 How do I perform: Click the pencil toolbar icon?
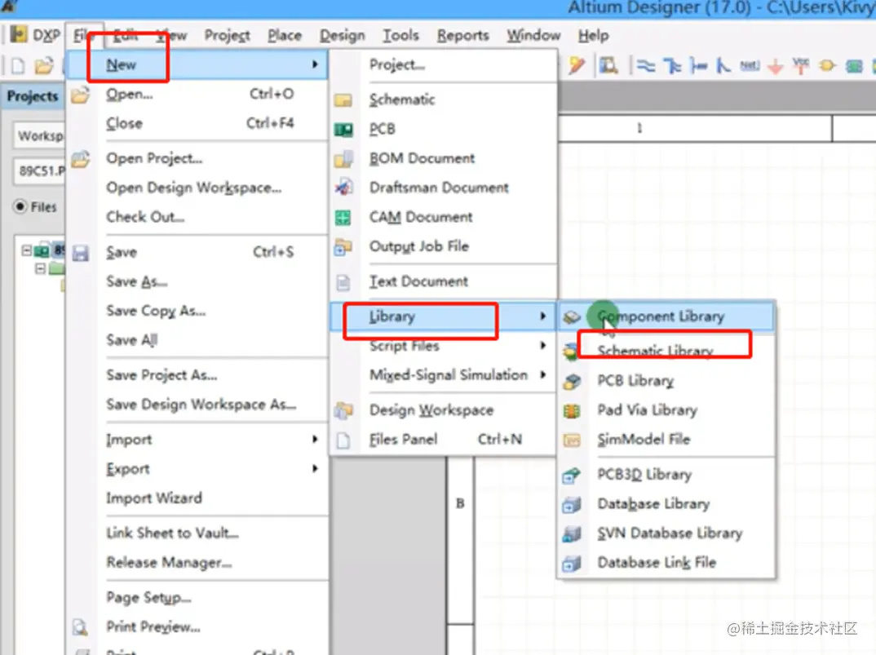click(577, 65)
